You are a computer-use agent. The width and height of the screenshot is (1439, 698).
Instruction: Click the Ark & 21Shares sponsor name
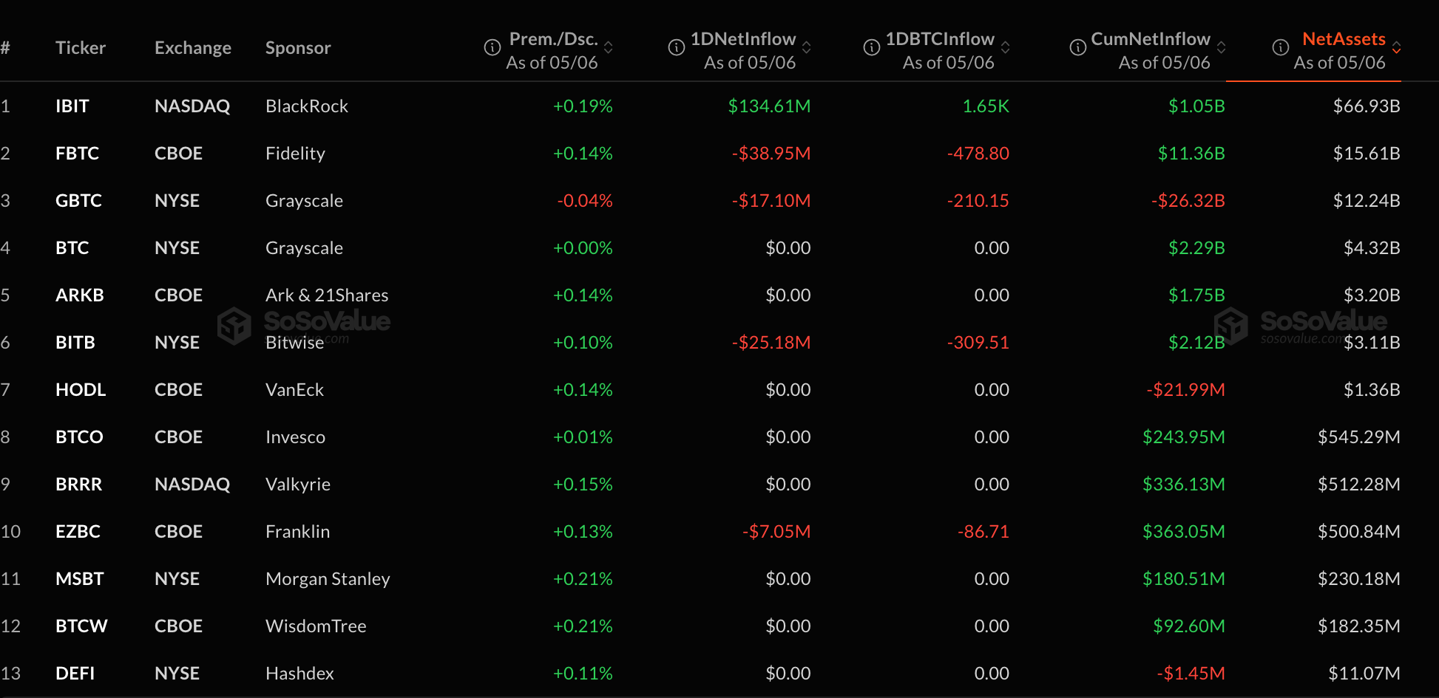(x=327, y=295)
